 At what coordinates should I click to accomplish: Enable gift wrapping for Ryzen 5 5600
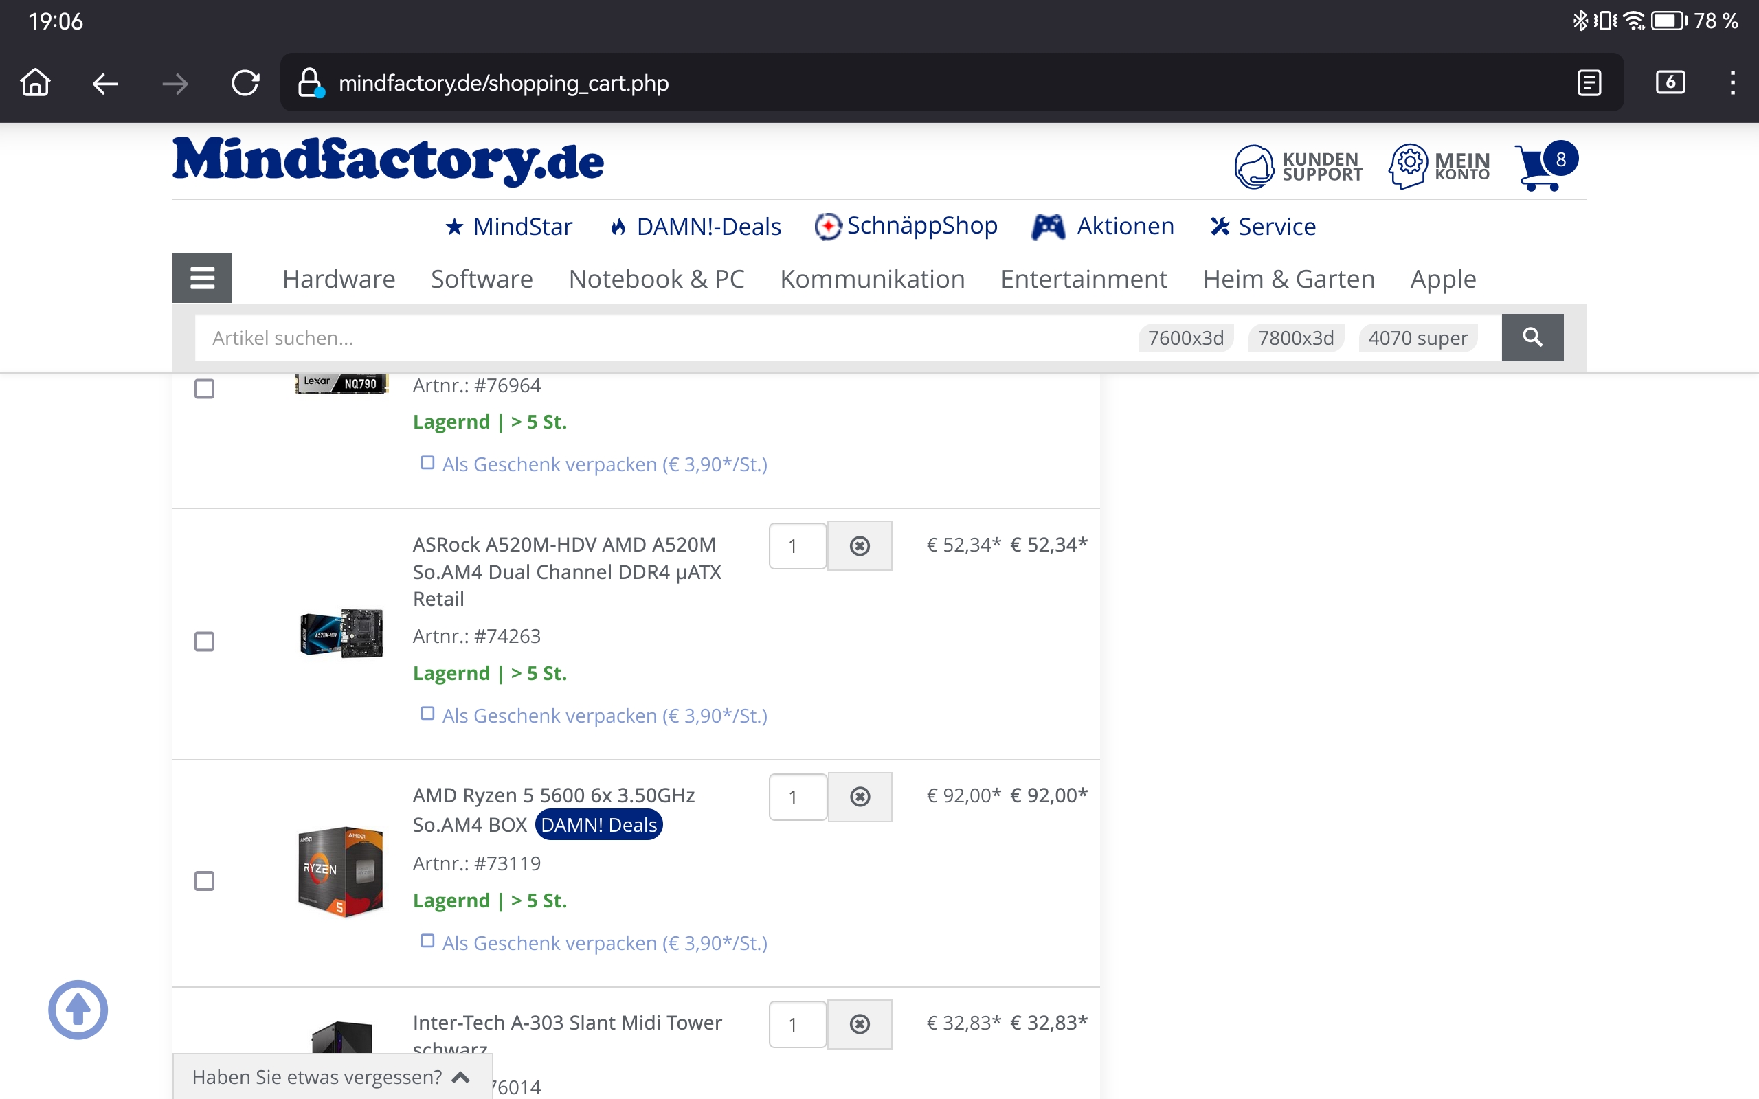pos(427,941)
